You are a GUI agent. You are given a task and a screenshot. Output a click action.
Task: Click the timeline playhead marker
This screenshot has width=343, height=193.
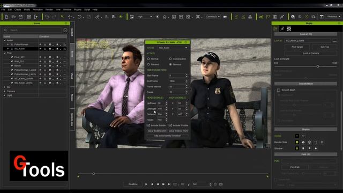(94, 174)
